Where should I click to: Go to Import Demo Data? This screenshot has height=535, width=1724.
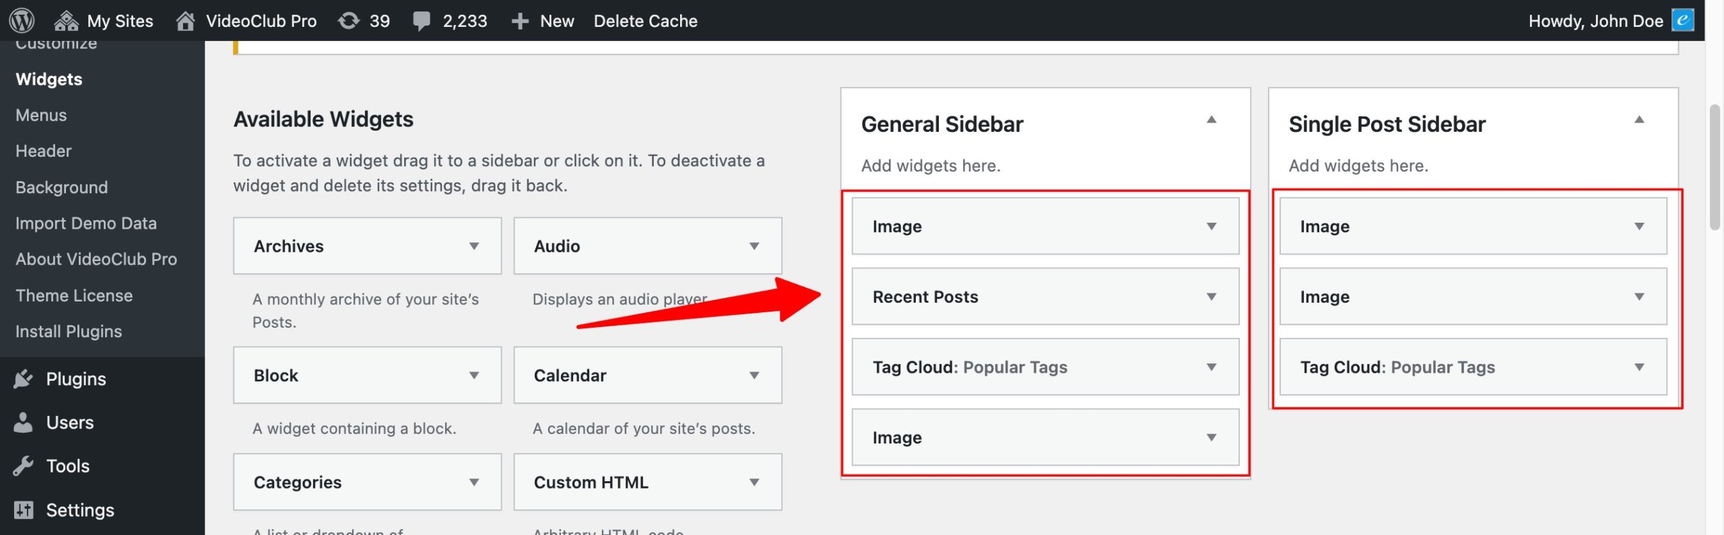tap(86, 223)
